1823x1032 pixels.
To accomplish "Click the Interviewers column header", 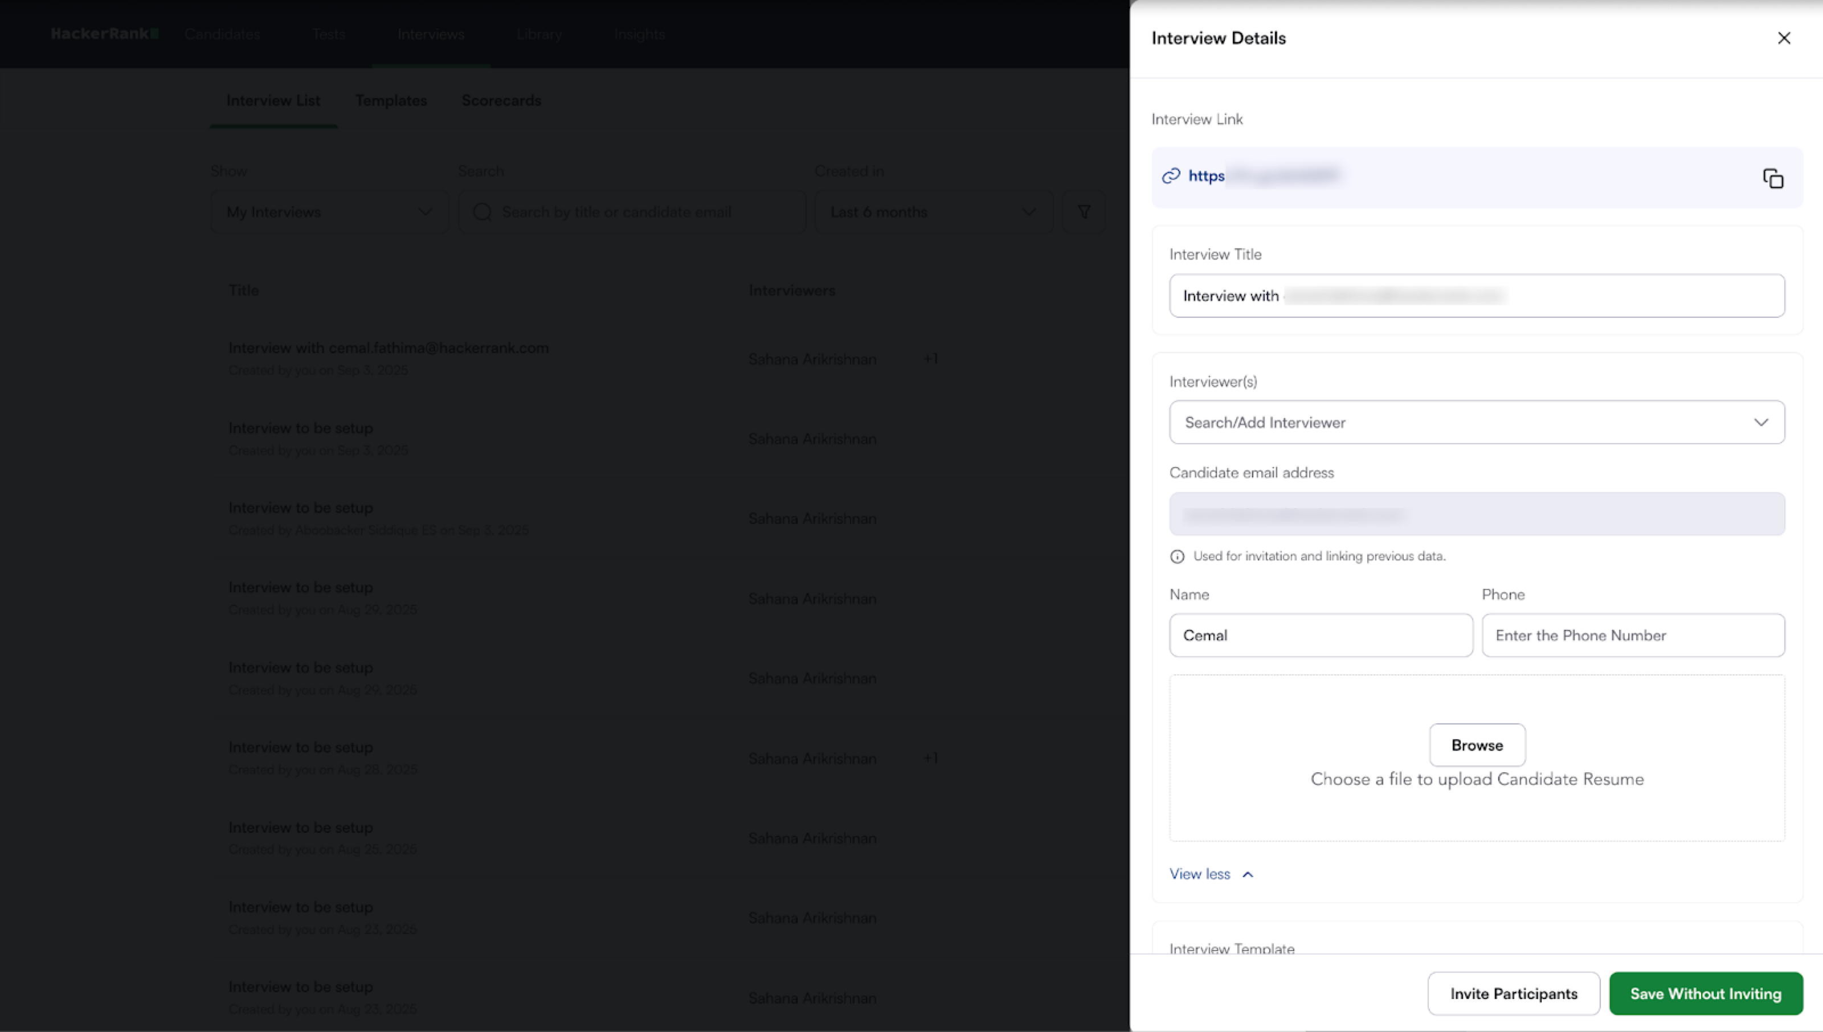I will coord(792,290).
